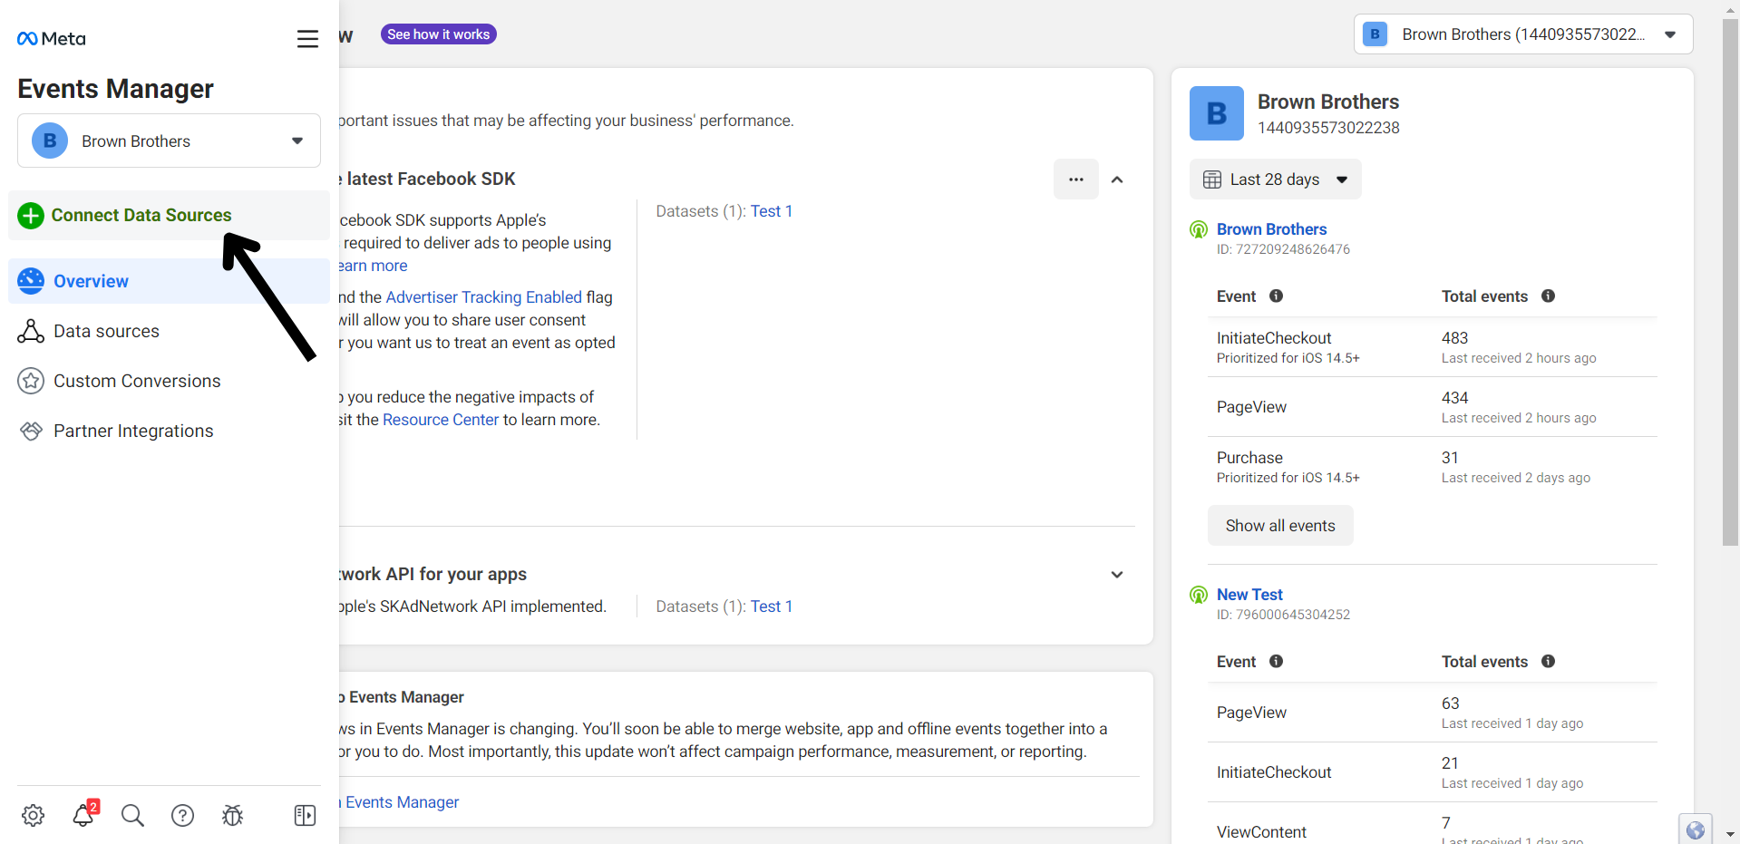Click the Purchase event row
This screenshot has width=1740, height=844.
pyautogui.click(x=1433, y=467)
